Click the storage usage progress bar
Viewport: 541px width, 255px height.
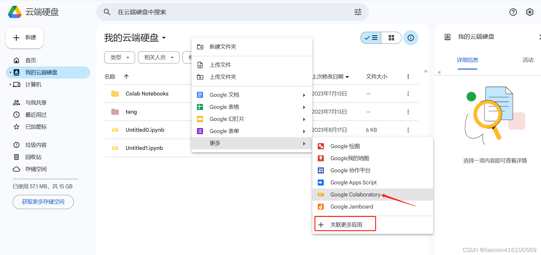click(x=46, y=179)
